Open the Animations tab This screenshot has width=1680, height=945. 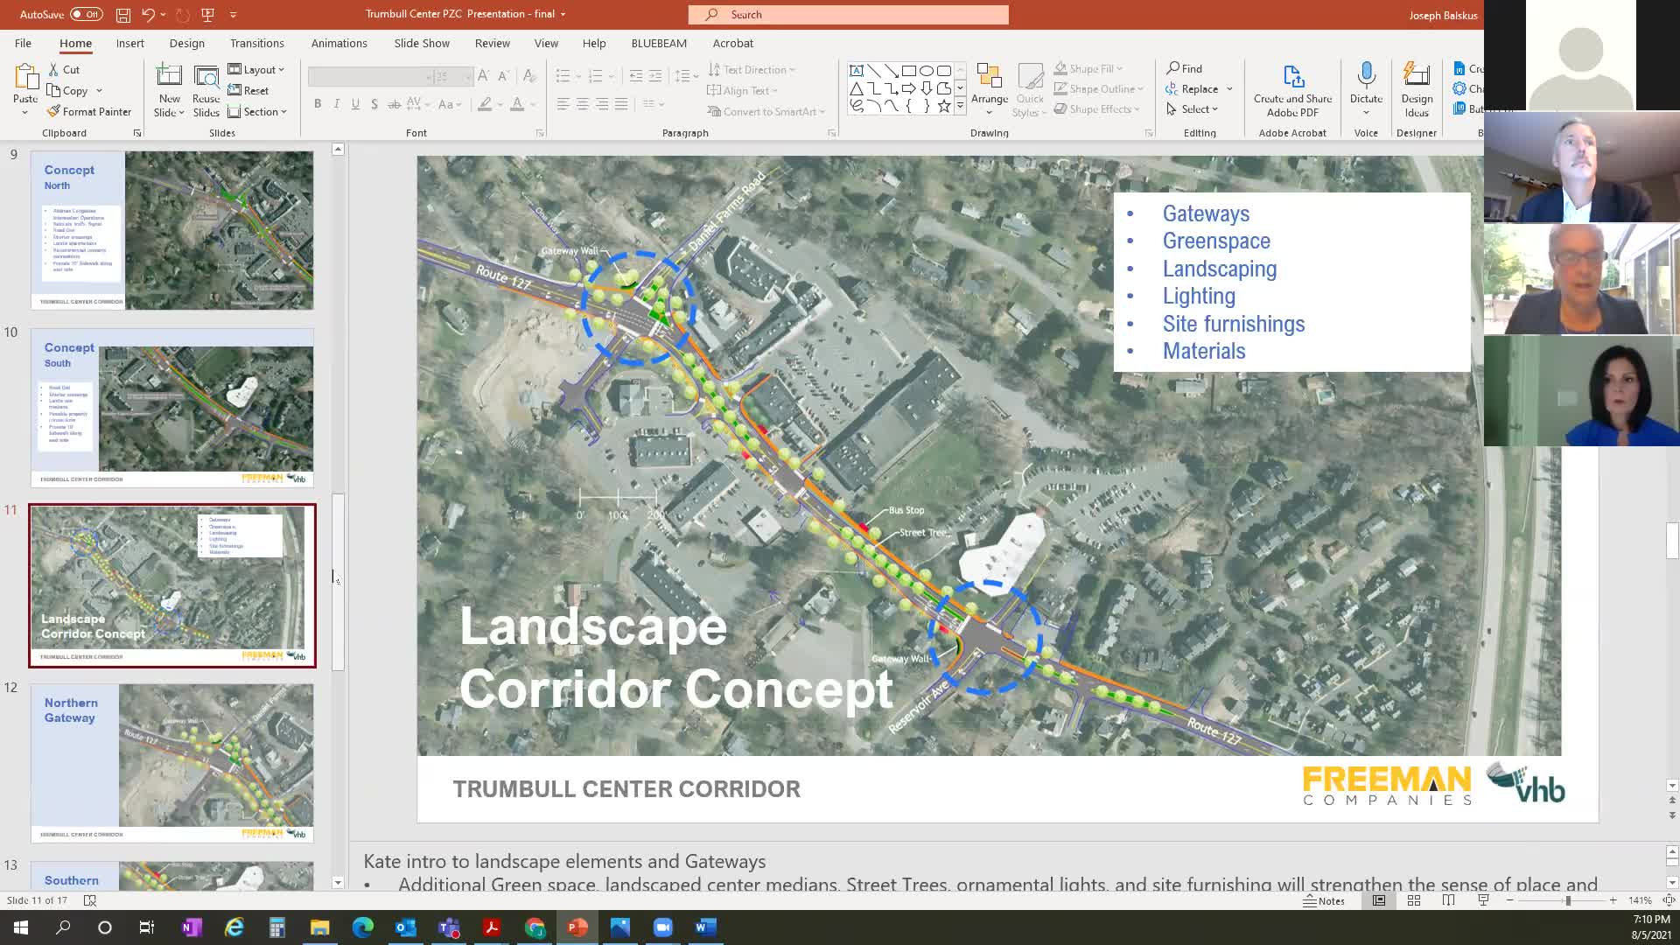coord(339,43)
